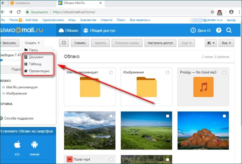Click the Облако@mail.ru logo
Image resolution: width=242 pixels, height=164 pixels.
22,30
